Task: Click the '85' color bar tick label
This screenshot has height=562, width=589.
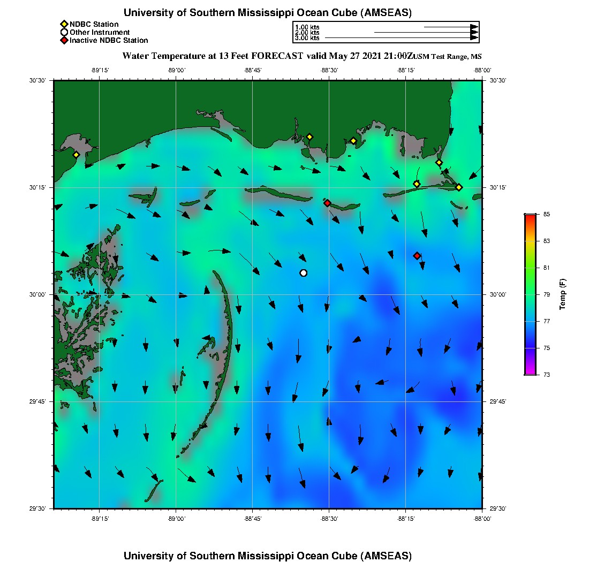Action: click(547, 214)
